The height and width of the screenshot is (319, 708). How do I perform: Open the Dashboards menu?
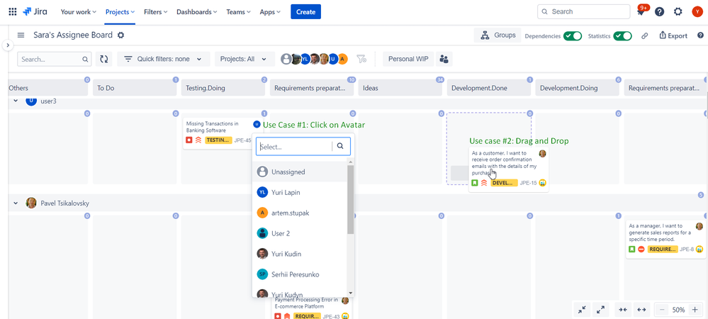[196, 12]
